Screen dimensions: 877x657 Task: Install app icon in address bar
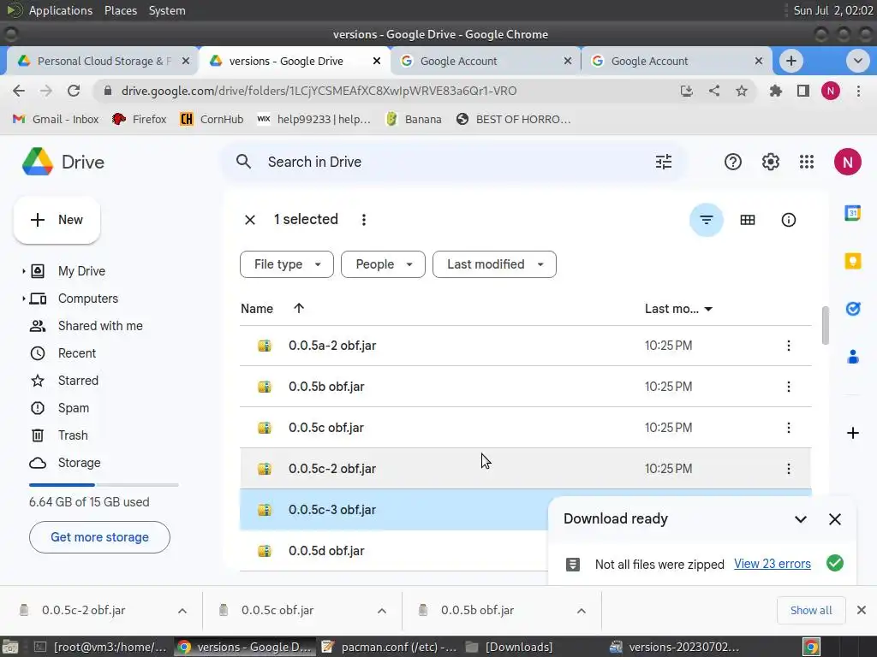686,91
